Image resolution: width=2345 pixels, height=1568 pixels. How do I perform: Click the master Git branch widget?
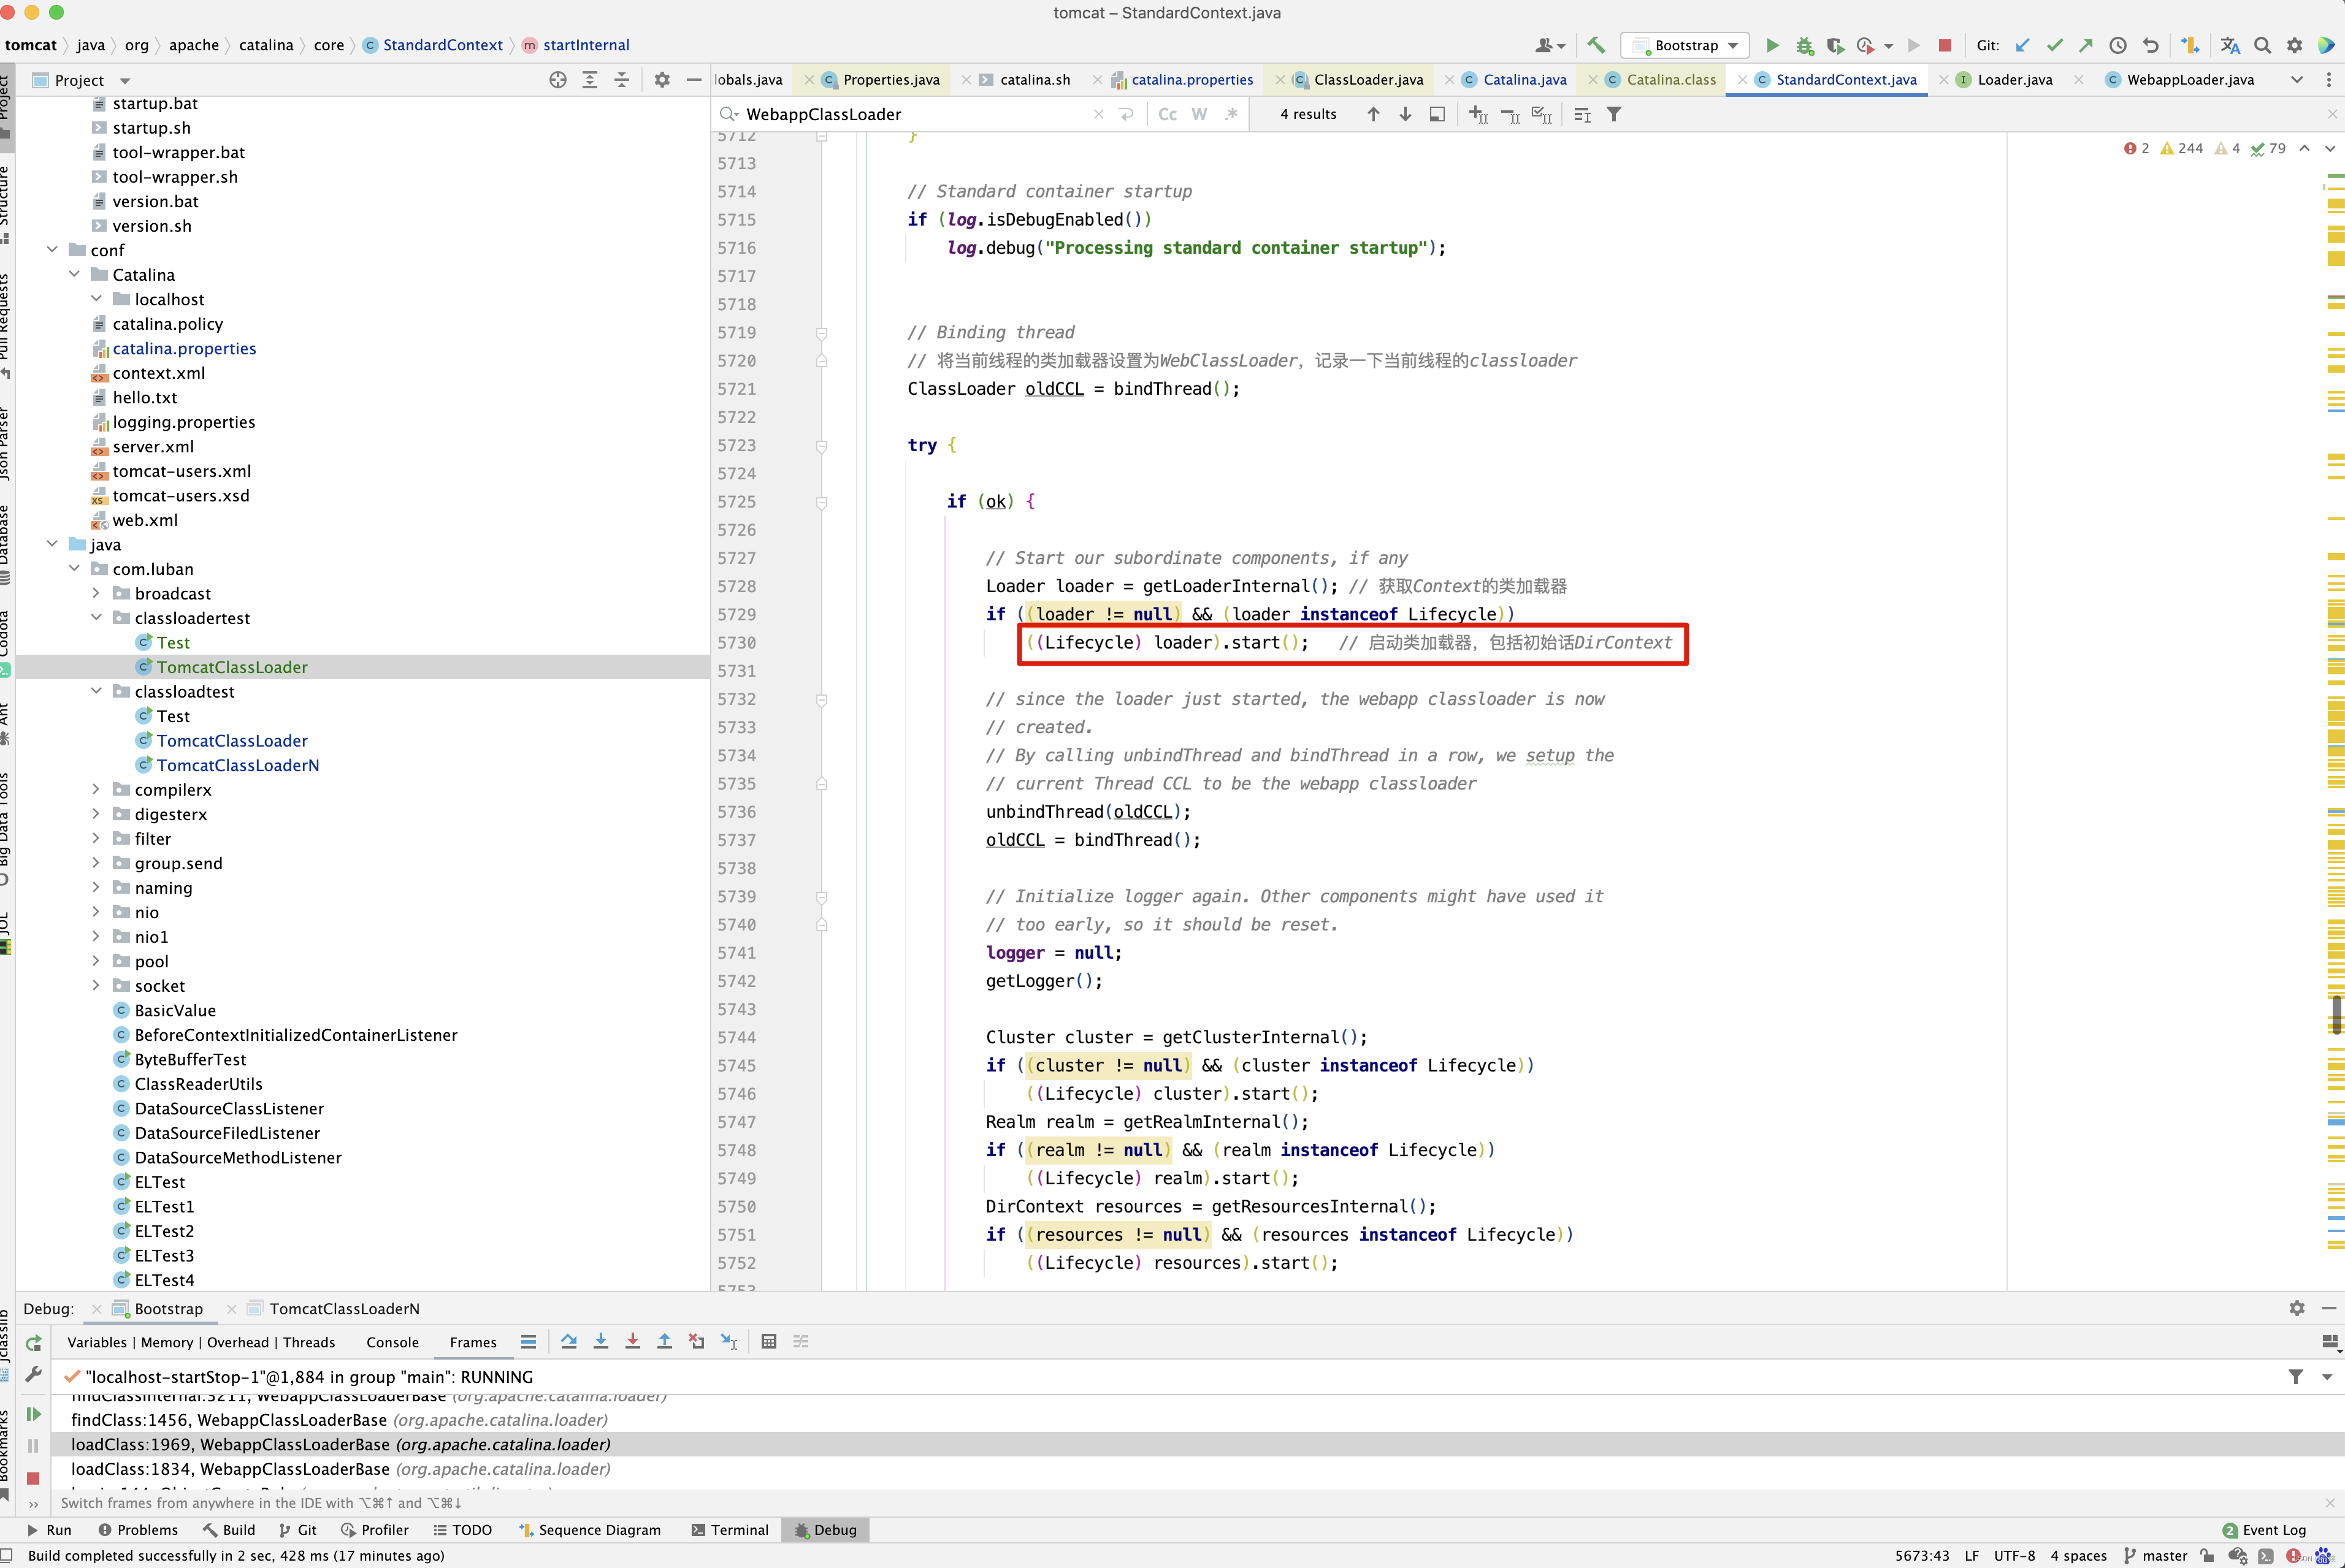(2155, 1555)
